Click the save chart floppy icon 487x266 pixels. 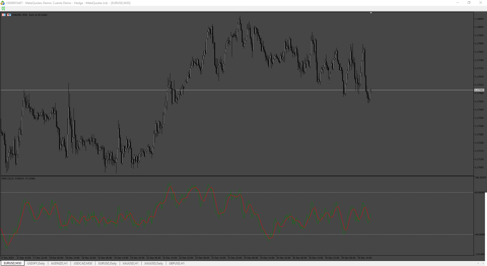click(9, 15)
